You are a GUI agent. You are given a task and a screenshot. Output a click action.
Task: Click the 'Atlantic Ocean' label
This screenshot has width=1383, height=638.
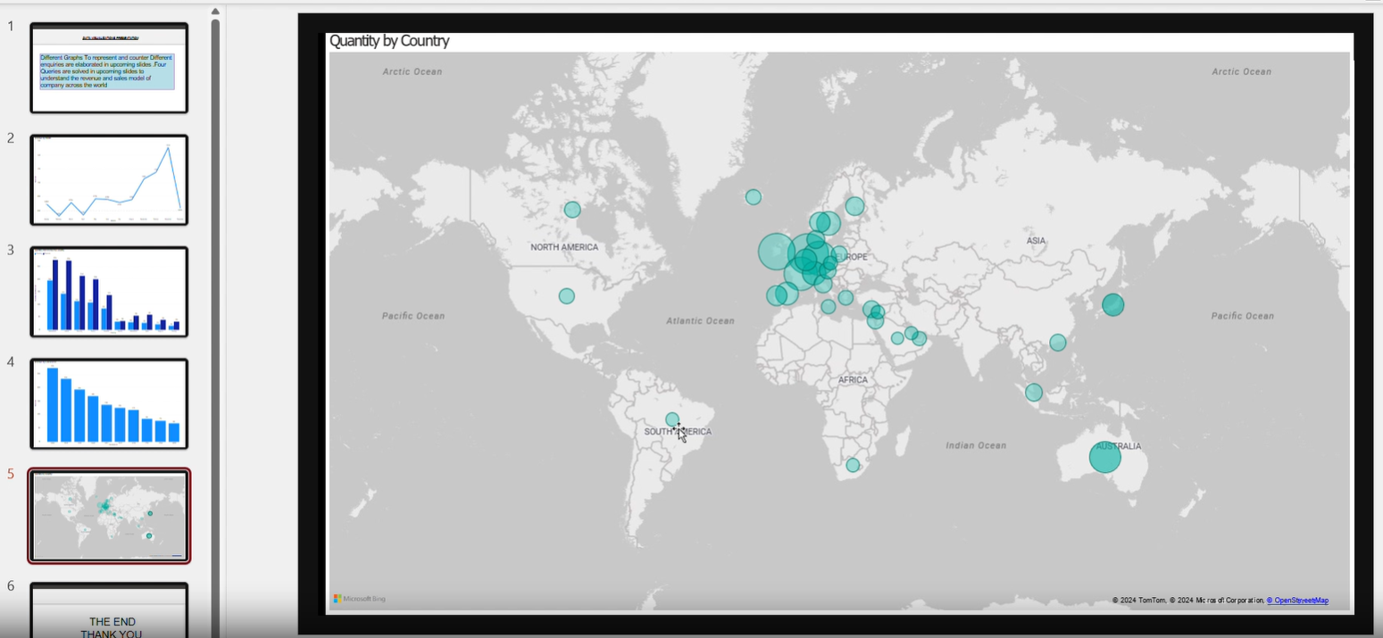point(700,320)
